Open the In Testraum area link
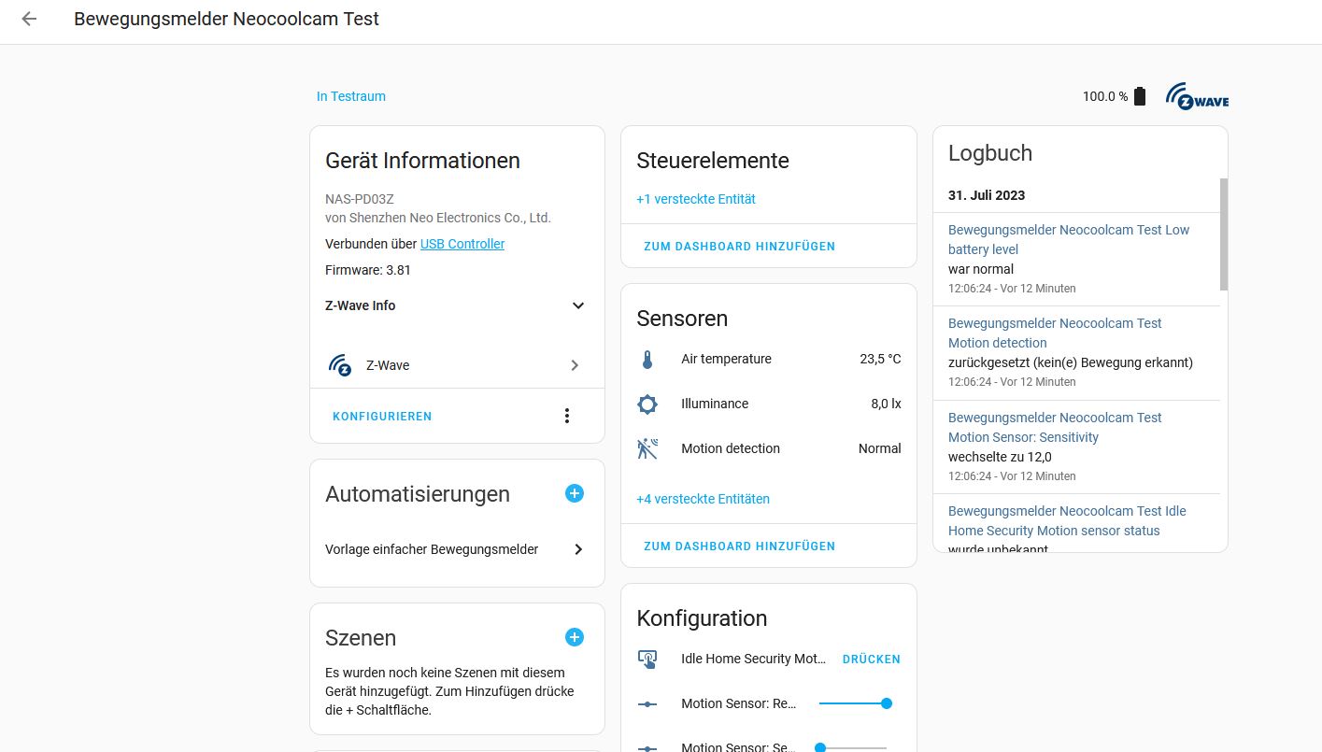The width and height of the screenshot is (1322, 752). [x=350, y=96]
